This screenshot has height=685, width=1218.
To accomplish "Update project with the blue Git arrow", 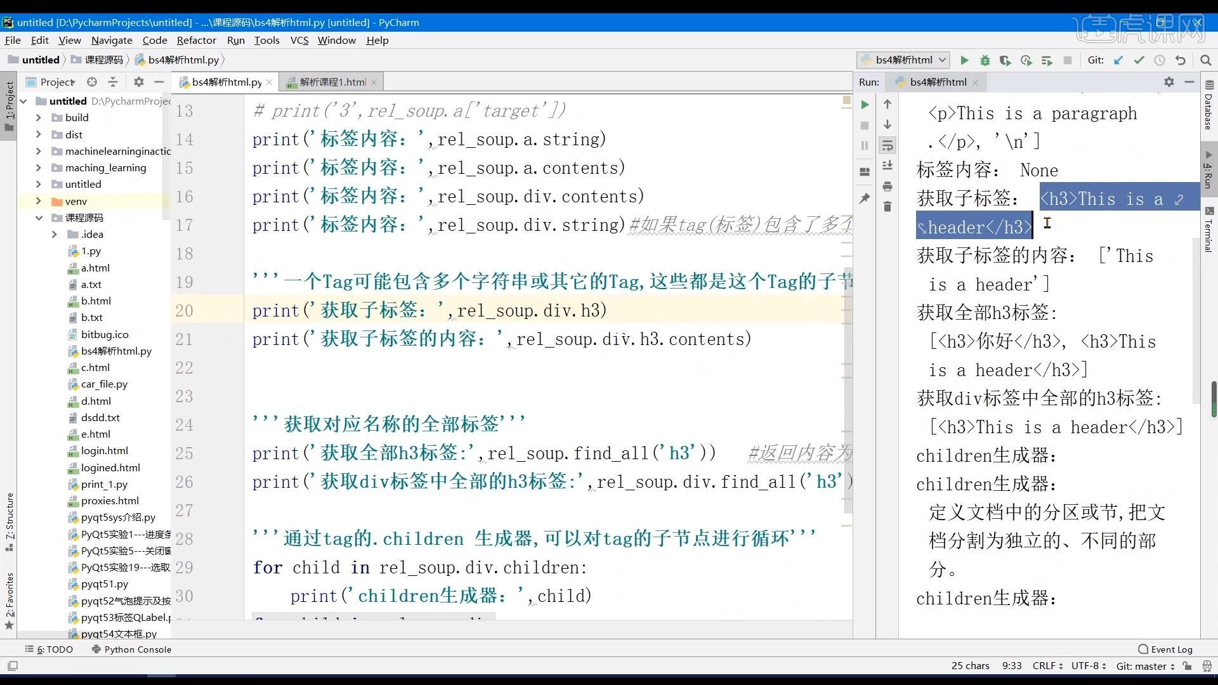I will (1118, 60).
